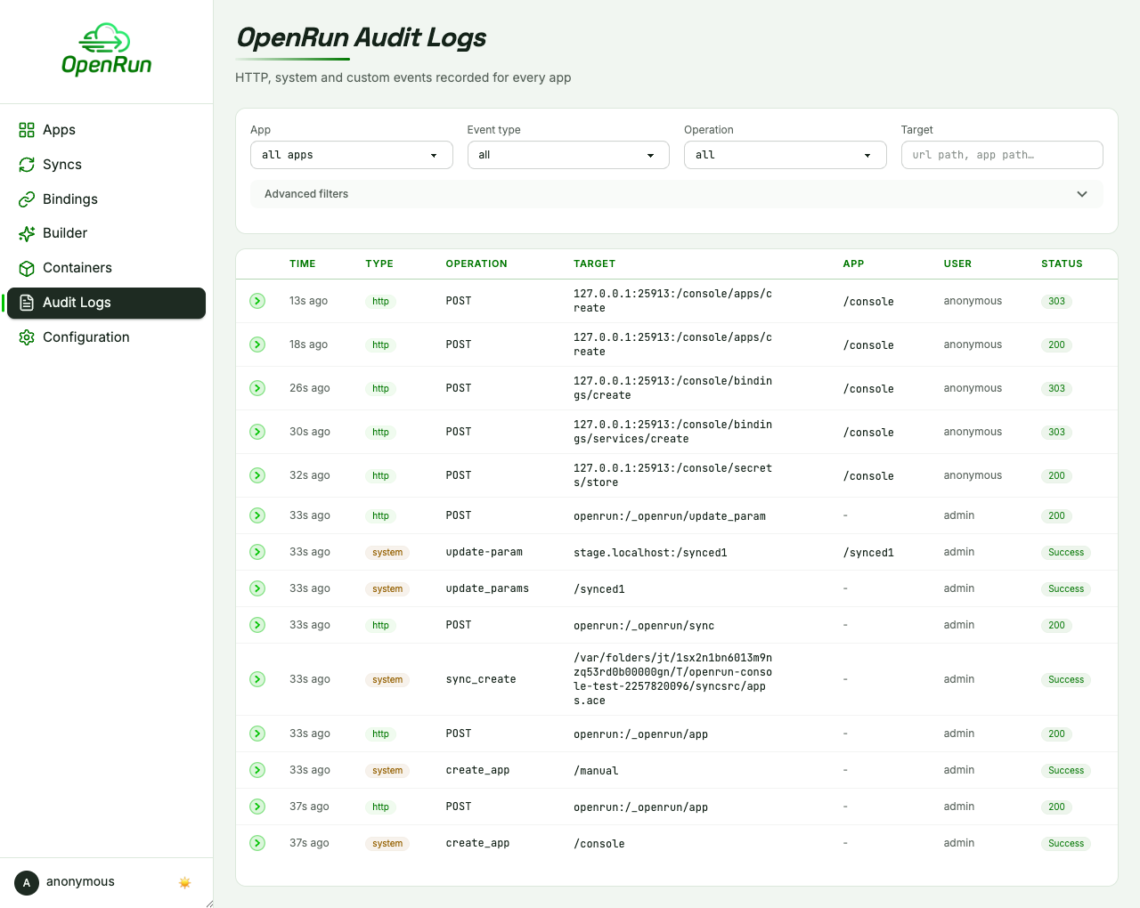1140x908 pixels.
Task: Click the /manual target text
Action: point(596,771)
